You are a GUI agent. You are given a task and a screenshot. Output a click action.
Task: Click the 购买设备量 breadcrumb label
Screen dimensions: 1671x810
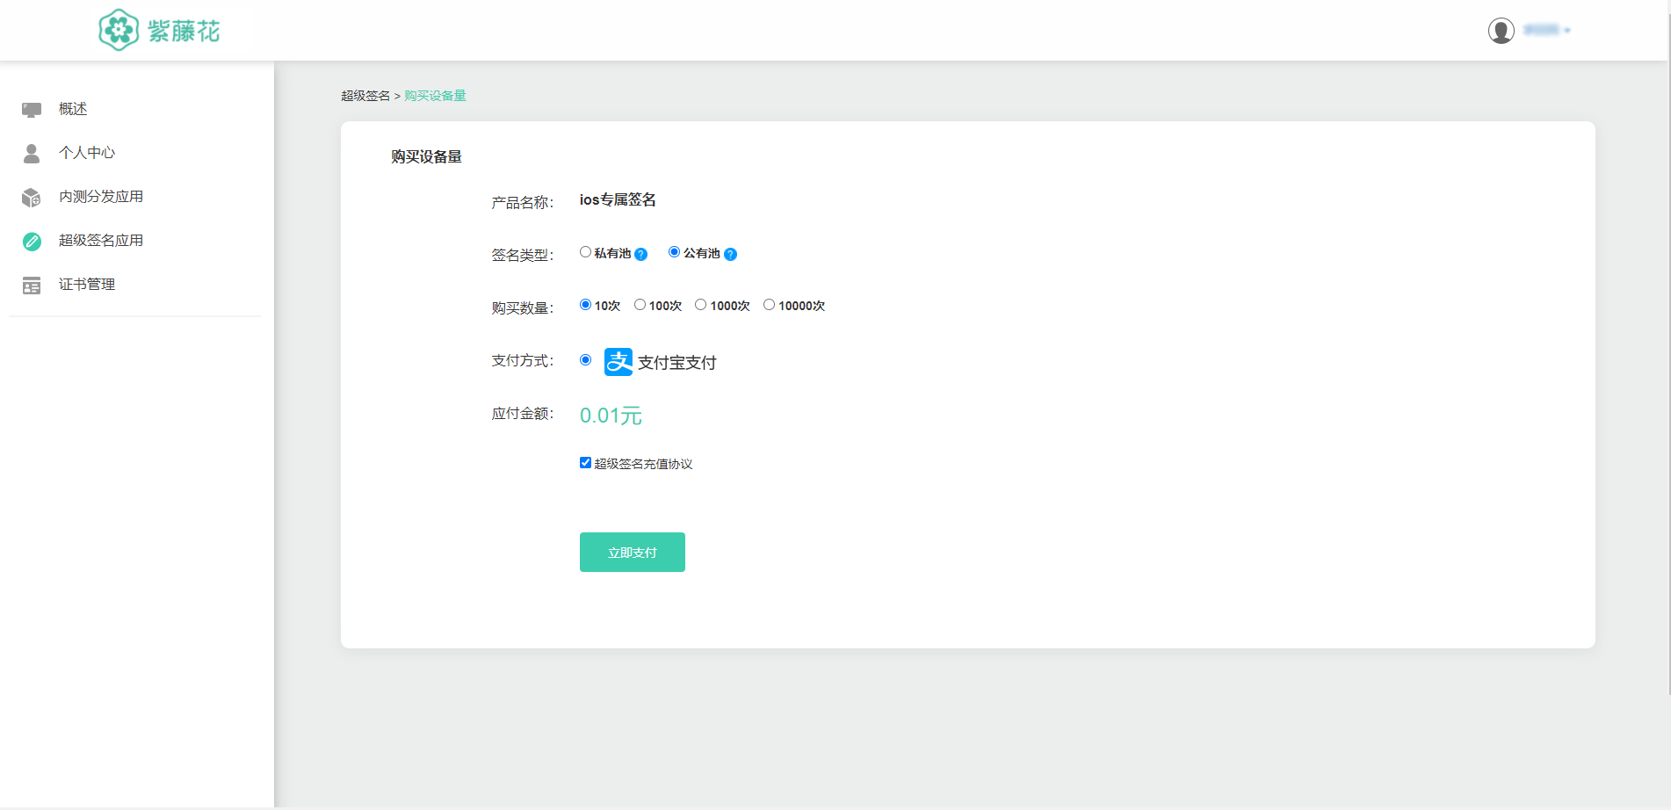(434, 95)
